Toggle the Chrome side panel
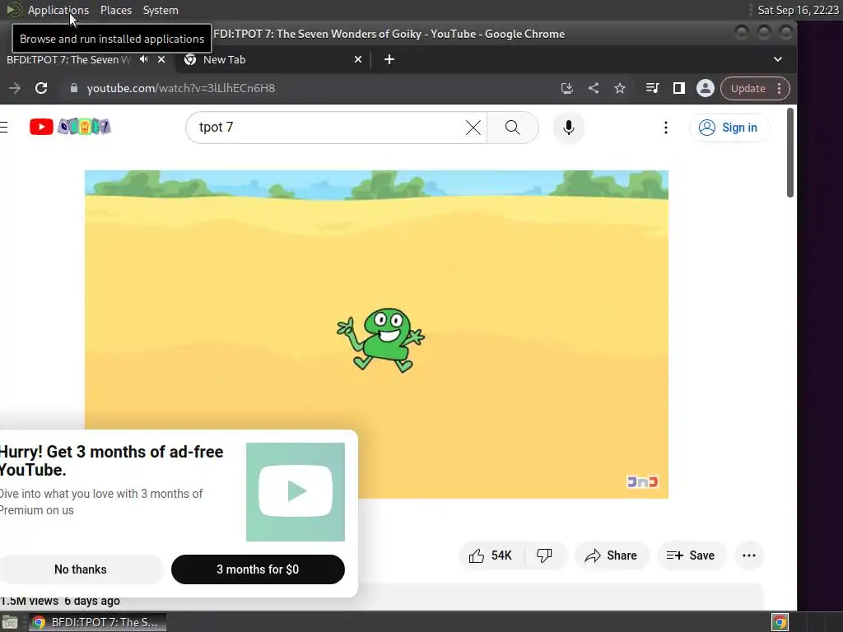This screenshot has height=632, width=843. point(679,88)
